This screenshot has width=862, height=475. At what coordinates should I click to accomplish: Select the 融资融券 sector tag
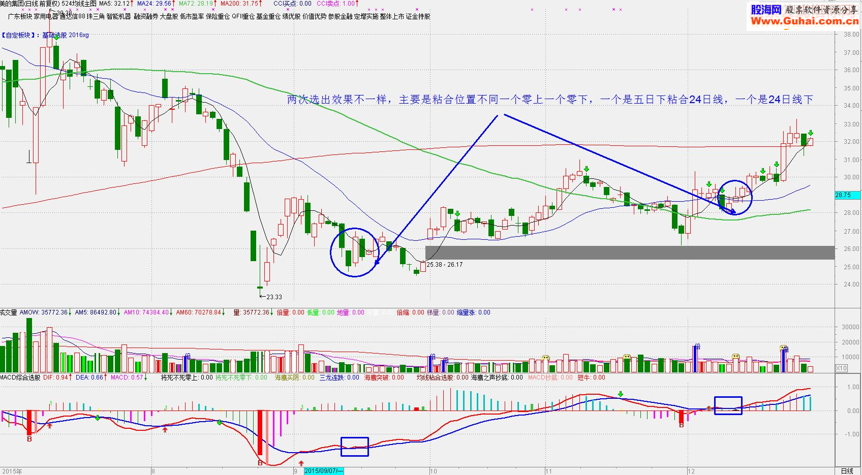coord(146,16)
